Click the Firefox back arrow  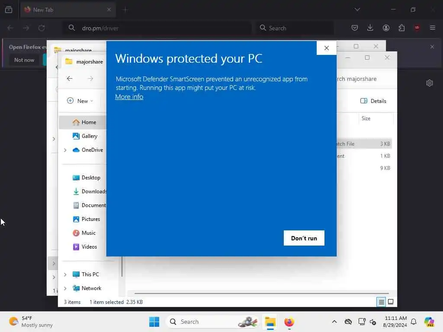click(10, 28)
